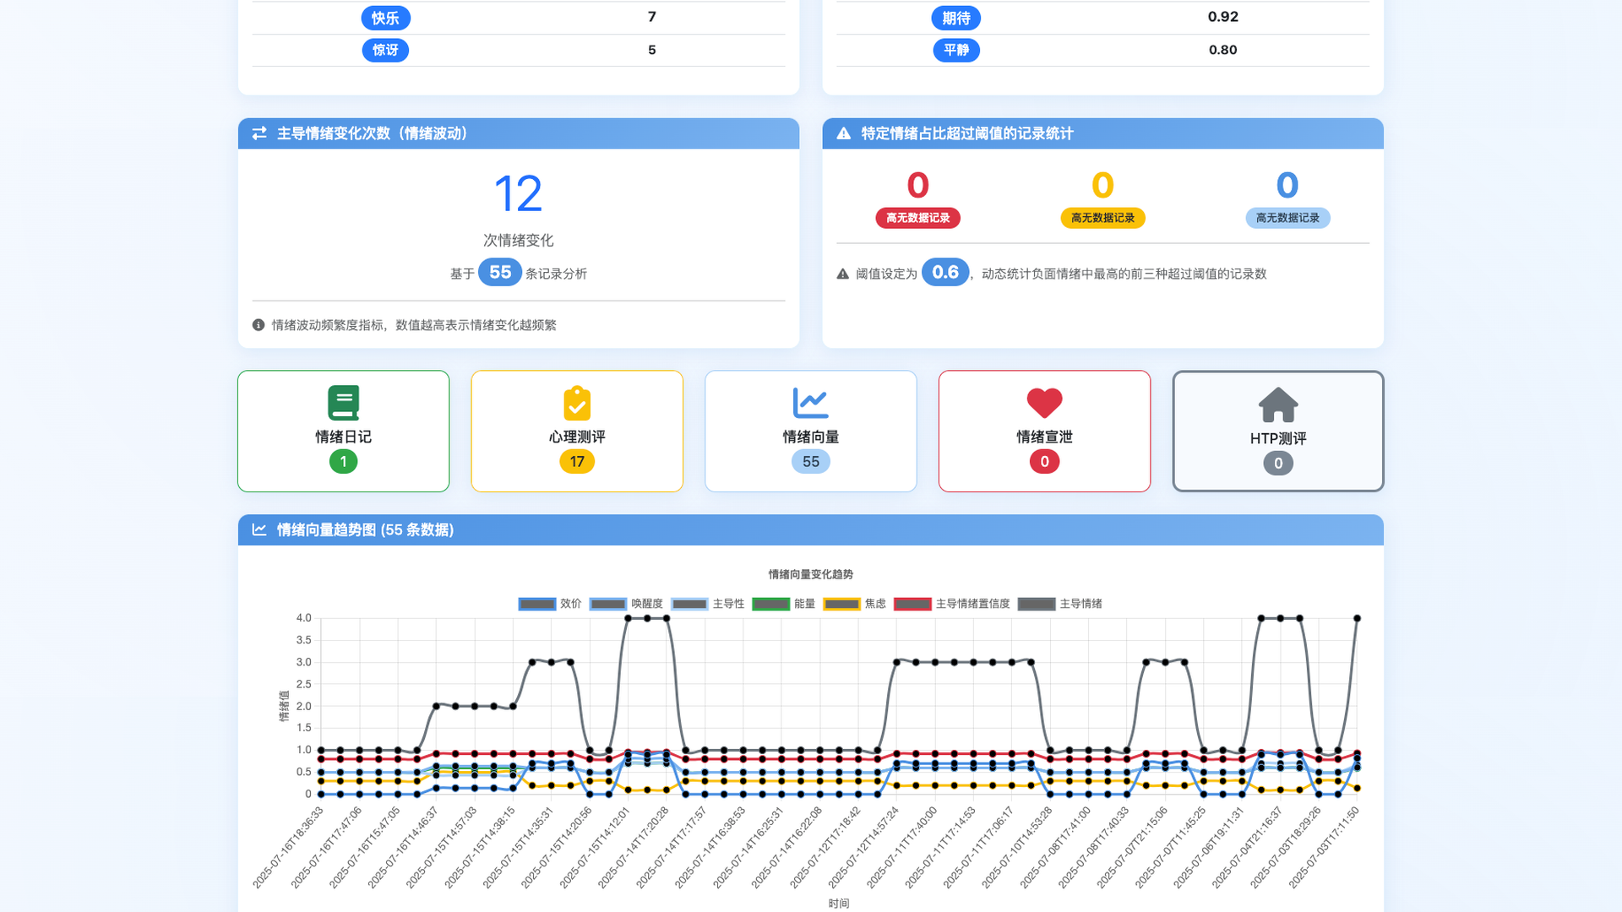This screenshot has height=912, width=1622.
Task: Click the line chart icon on 情绪向量 card
Action: (x=811, y=403)
